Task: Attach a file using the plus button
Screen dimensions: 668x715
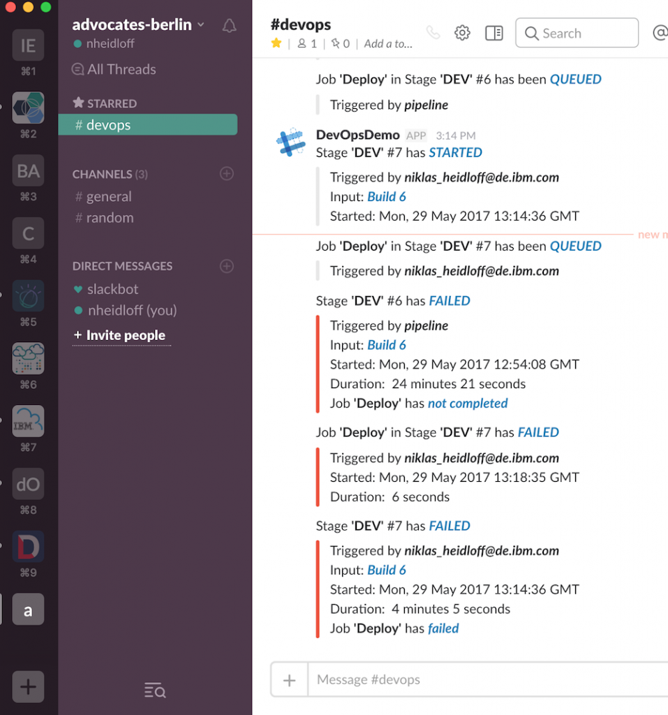Action: (x=290, y=680)
